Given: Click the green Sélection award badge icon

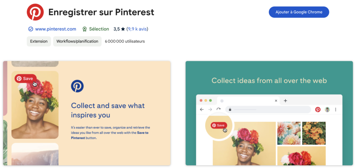Looking at the screenshot, I should click(x=84, y=29).
